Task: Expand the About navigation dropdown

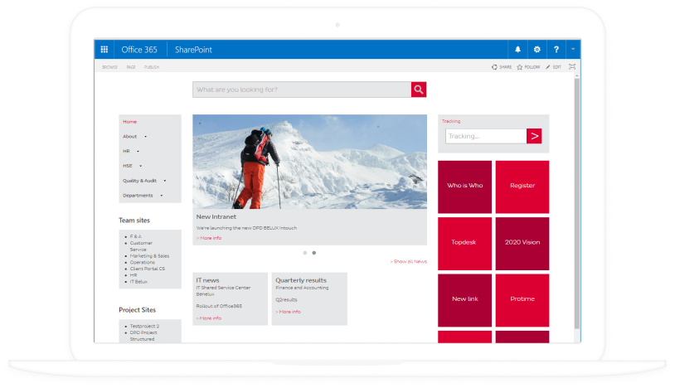Action: click(145, 136)
